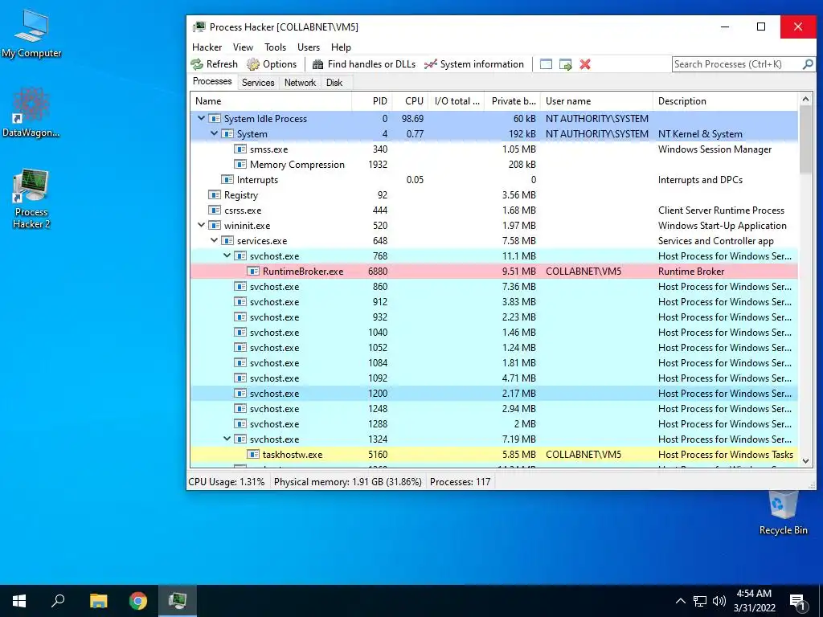
Task: Select the smss.exe process icon
Action: 240,149
